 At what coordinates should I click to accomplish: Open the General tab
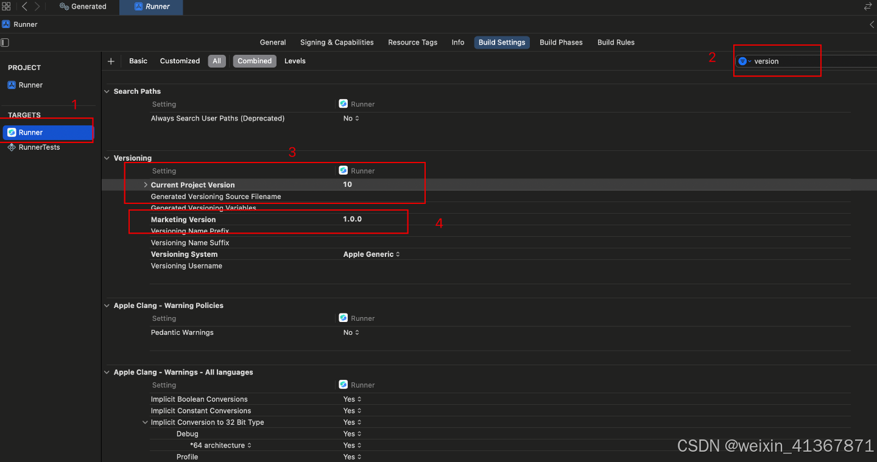point(273,43)
